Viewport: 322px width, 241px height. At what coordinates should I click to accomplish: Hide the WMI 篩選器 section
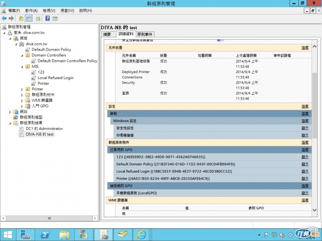coord(305,200)
